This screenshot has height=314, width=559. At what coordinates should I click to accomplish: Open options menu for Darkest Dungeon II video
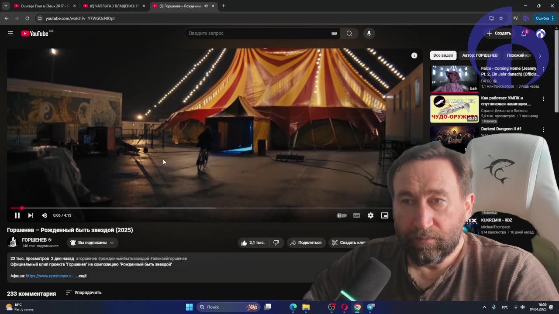click(543, 130)
